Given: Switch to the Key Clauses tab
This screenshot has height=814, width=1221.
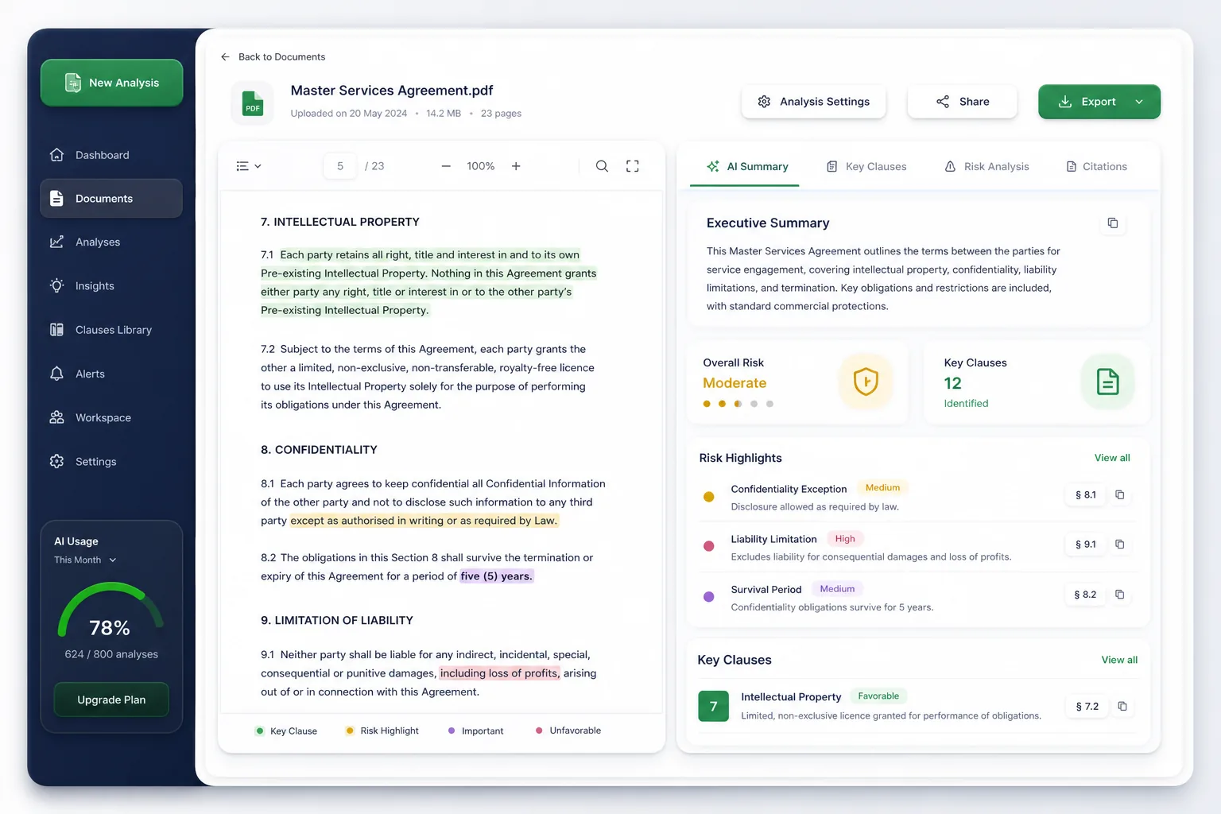Looking at the screenshot, I should 866,167.
